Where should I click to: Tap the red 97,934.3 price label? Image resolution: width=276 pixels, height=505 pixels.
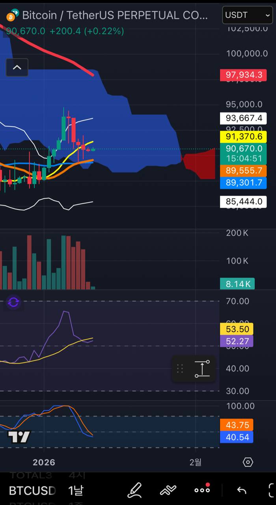(243, 75)
